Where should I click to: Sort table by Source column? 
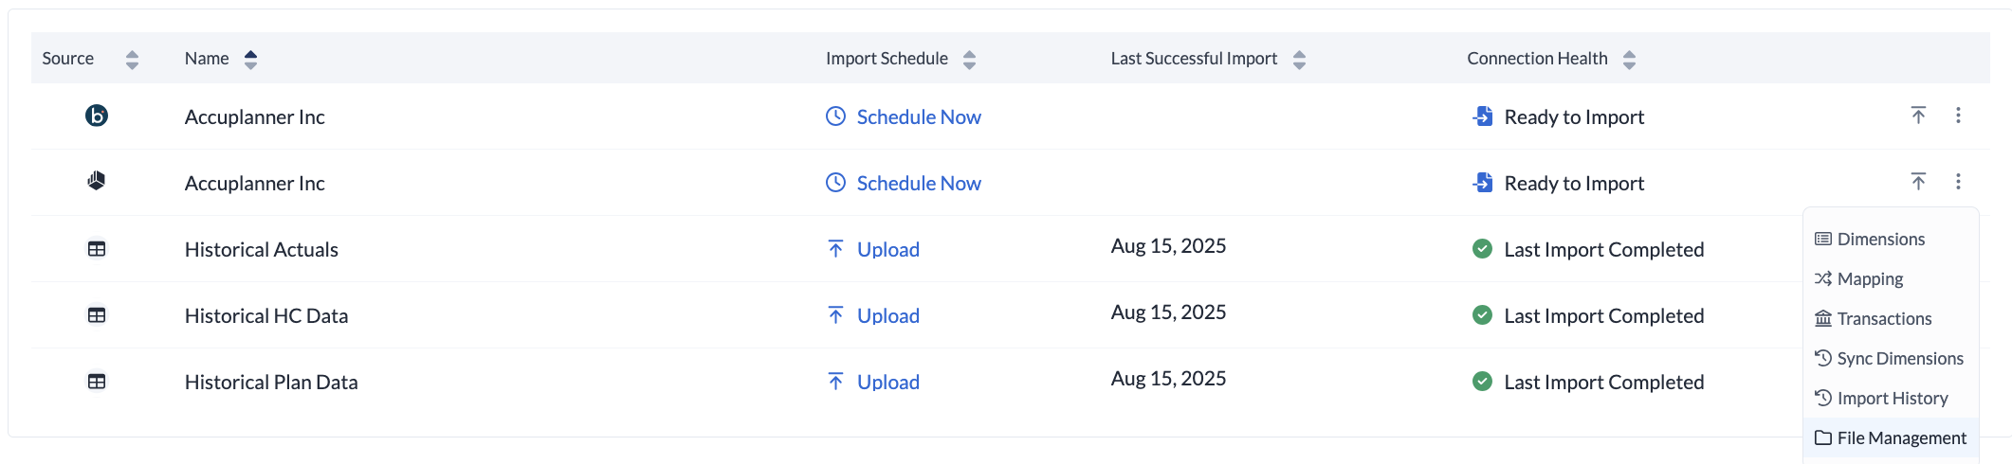pos(132,60)
